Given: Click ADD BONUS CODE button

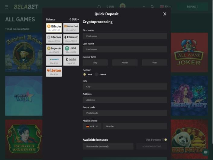Looking at the screenshot, I should coord(152,146).
